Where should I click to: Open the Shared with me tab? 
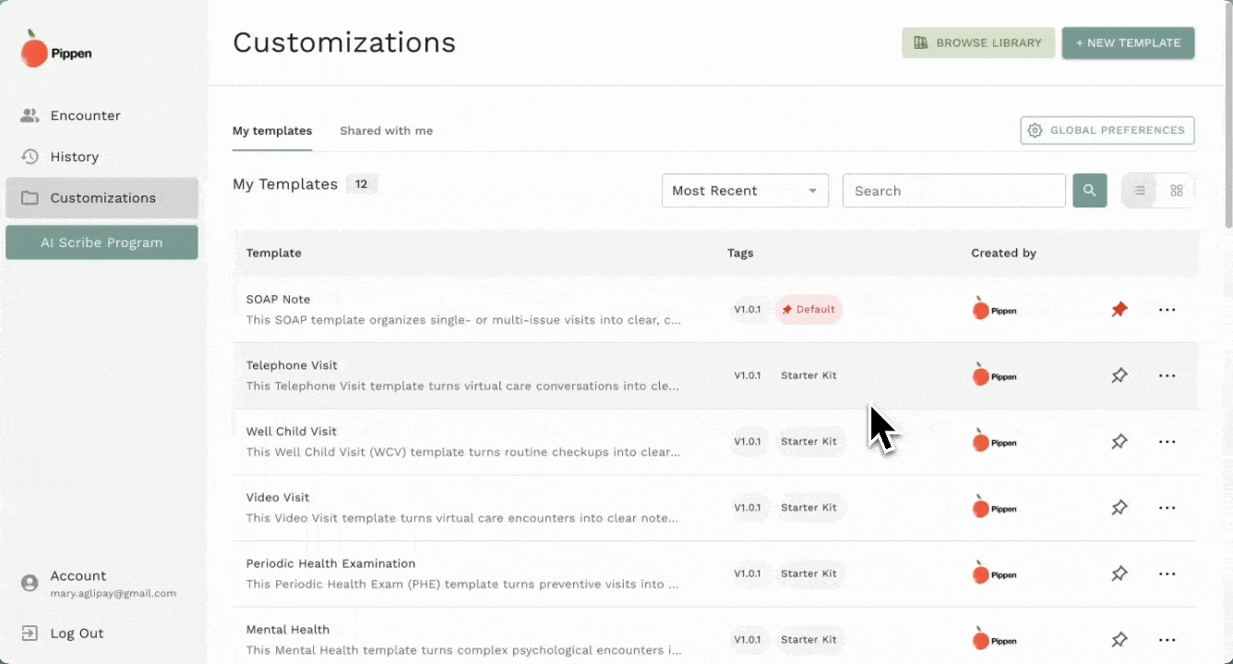pyautogui.click(x=386, y=131)
